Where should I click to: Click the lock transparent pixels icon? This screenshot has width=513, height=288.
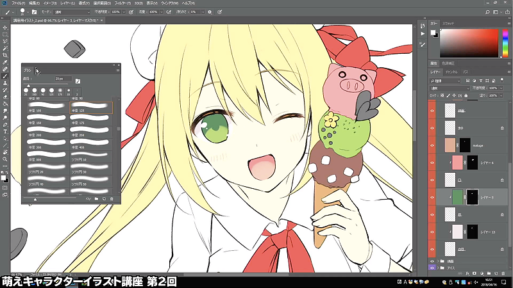pos(442,95)
